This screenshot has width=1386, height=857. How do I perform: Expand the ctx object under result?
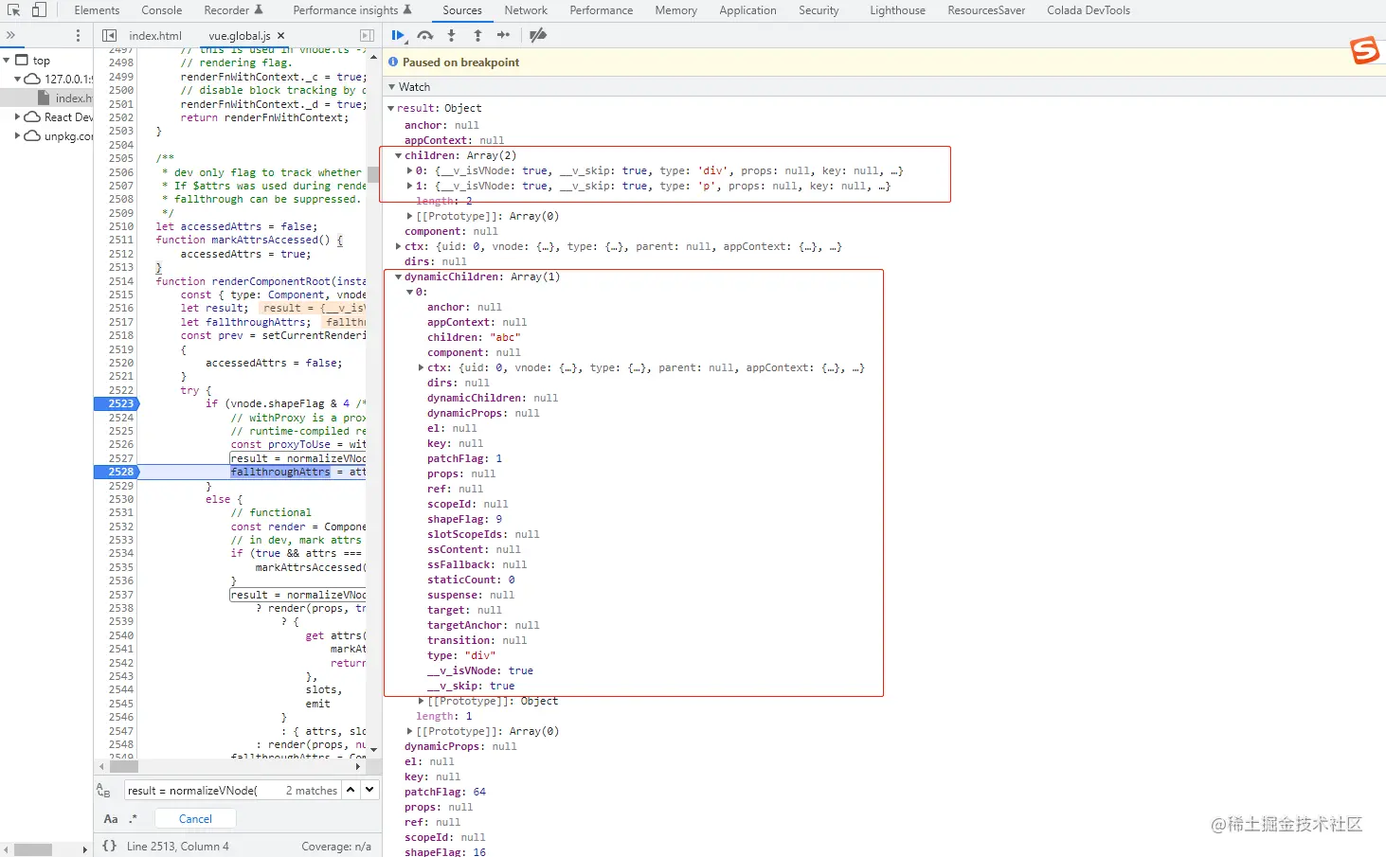click(x=398, y=246)
